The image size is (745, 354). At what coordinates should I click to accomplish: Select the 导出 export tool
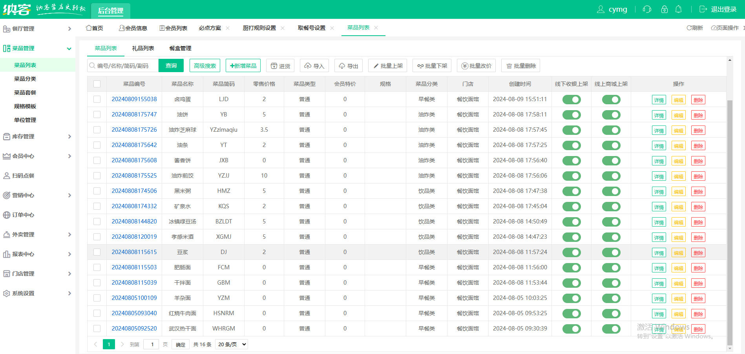coord(348,65)
